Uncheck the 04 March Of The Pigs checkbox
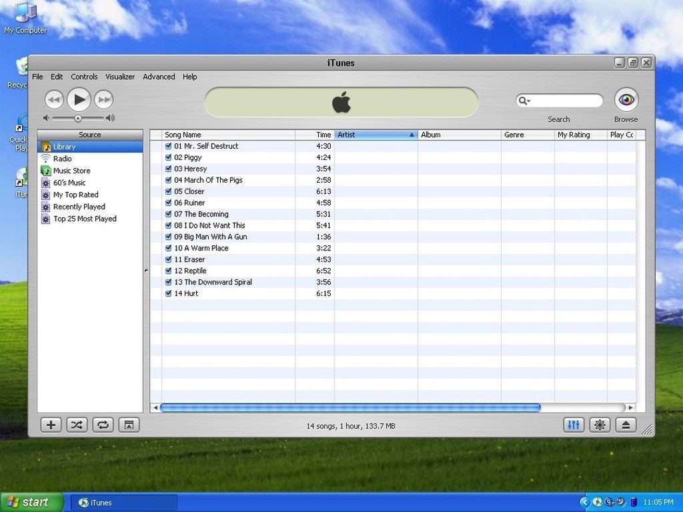Image resolution: width=683 pixels, height=512 pixels. point(168,180)
